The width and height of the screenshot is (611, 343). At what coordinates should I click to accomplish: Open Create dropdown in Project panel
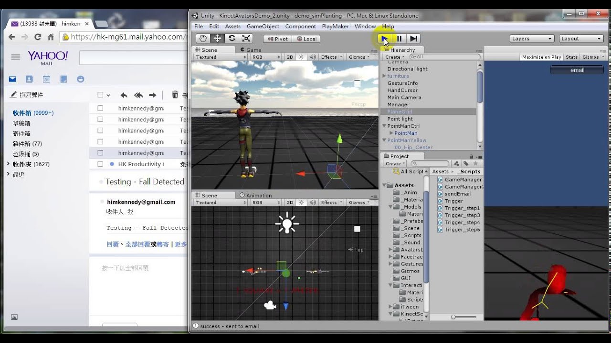click(395, 163)
